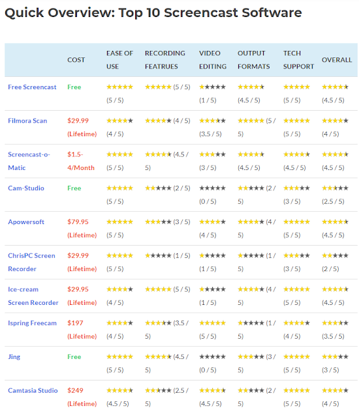The width and height of the screenshot is (359, 417).
Task: Open the Cam-Studio link
Action: click(26, 188)
